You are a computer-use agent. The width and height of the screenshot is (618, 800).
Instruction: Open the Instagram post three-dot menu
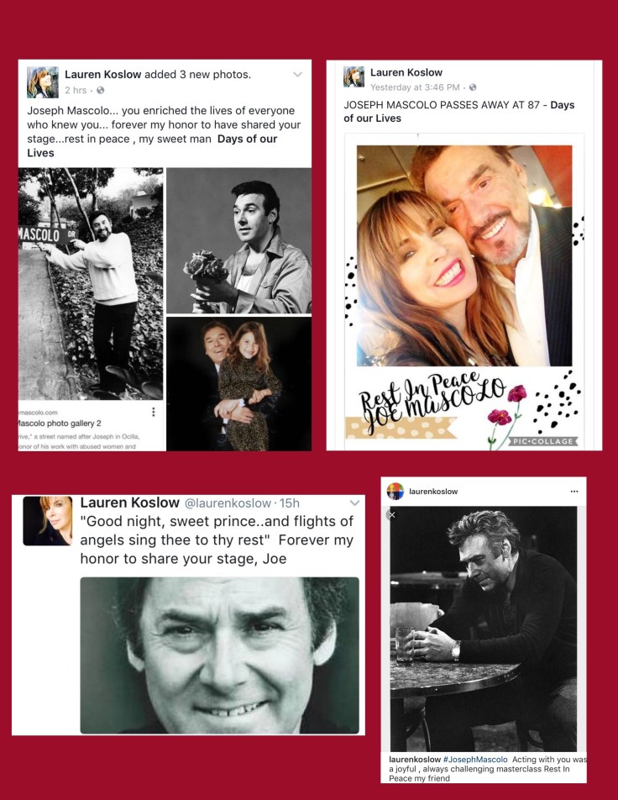[x=574, y=492]
